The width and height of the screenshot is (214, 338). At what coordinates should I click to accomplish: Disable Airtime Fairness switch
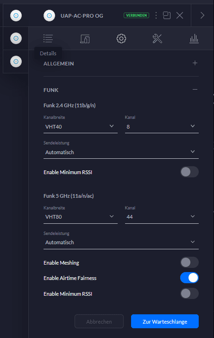tap(189, 278)
